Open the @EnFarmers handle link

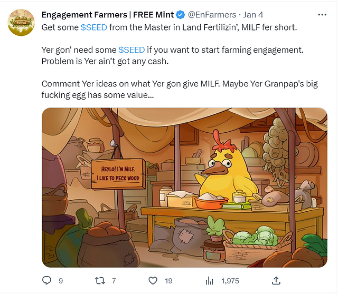coord(212,15)
